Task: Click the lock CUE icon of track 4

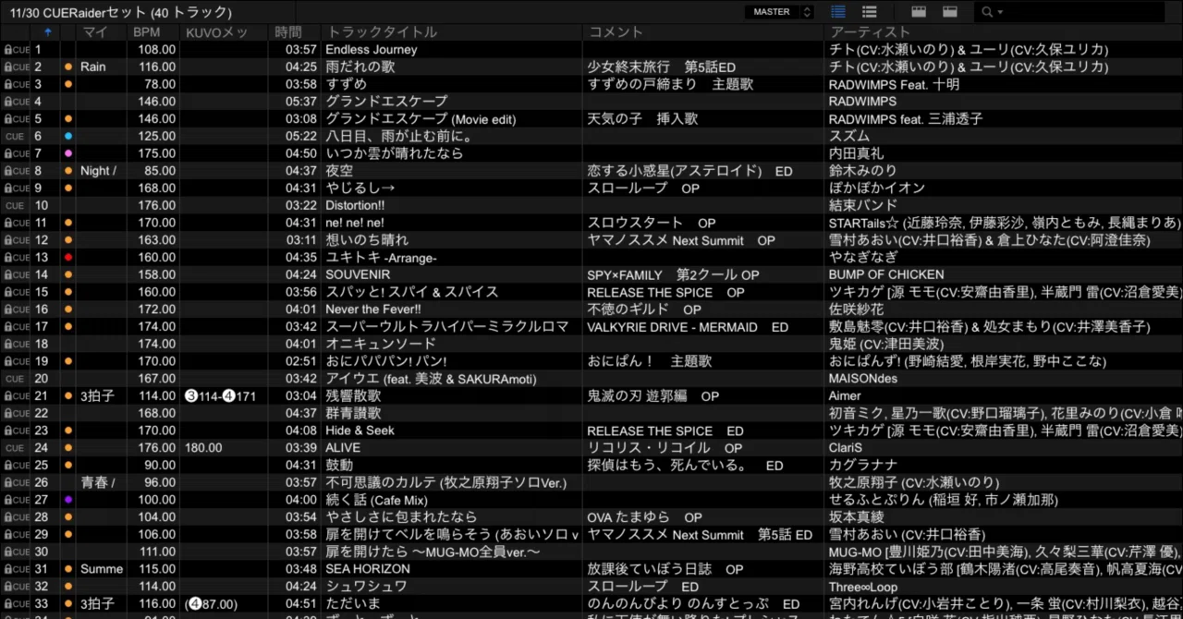Action: tap(17, 102)
